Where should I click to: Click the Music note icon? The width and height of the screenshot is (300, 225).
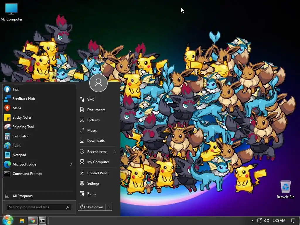tap(82, 130)
